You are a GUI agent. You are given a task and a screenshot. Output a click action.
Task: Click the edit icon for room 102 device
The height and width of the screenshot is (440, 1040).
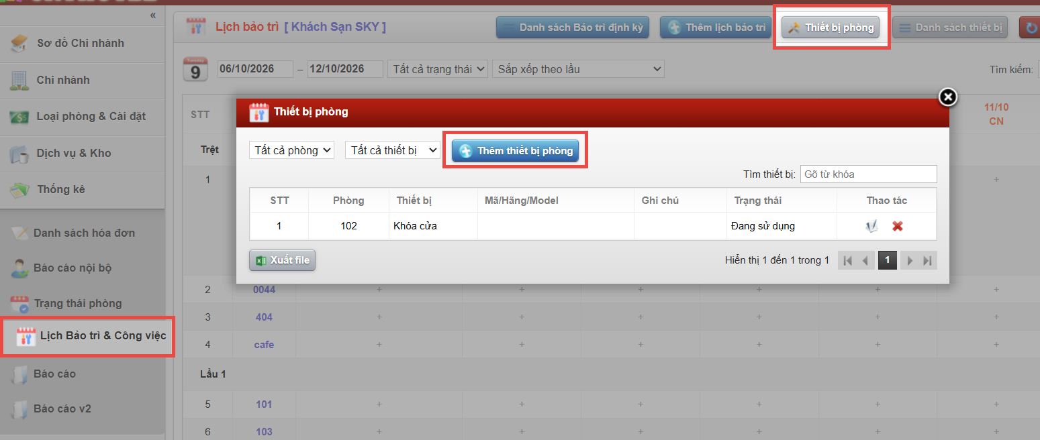[x=871, y=226]
